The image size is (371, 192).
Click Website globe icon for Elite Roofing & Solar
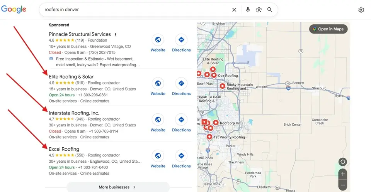click(158, 83)
